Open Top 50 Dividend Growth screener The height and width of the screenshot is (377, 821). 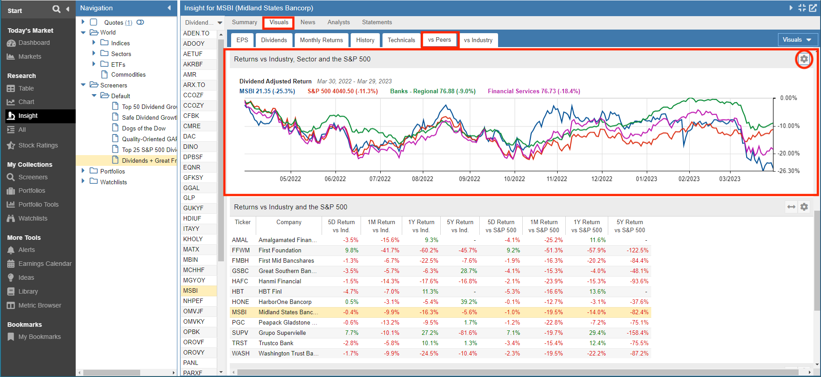click(x=150, y=107)
